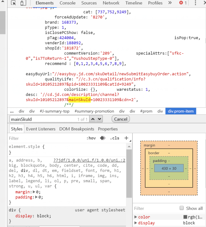Click the venderId value 188092
The image size is (206, 227).
(x=74, y=43)
